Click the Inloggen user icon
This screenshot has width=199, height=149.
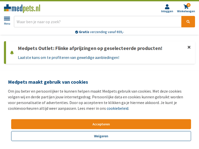point(167,7)
